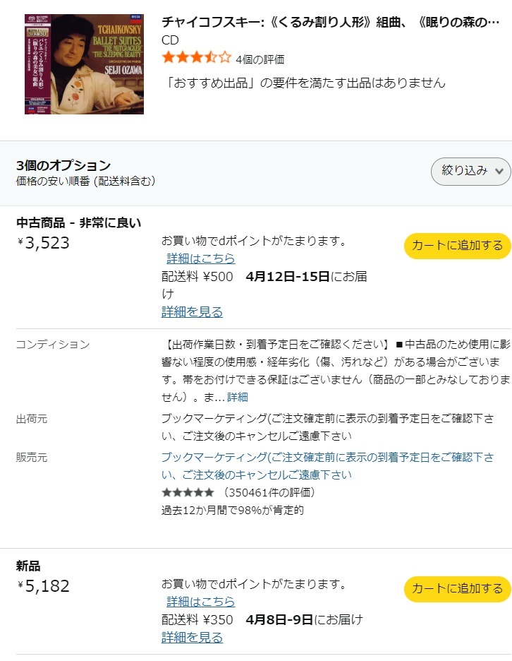The width and height of the screenshot is (512, 661).
Task: Open the product star rating icons
Action: coord(197,57)
